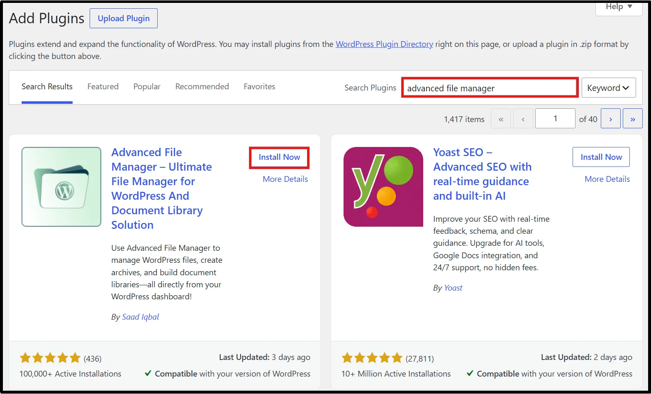This screenshot has height=394, width=651.
Task: Go to previous page of results
Action: pos(523,119)
